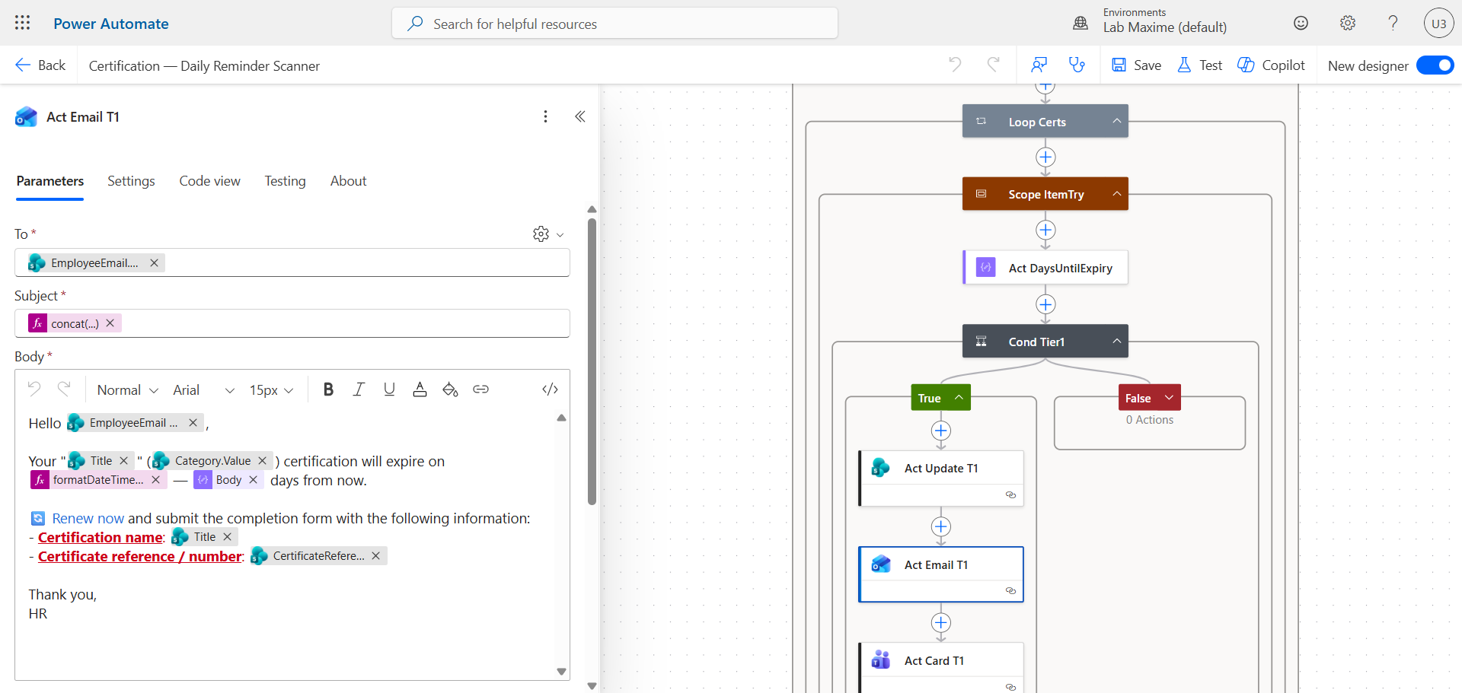1462x693 pixels.
Task: Apply bold formatting in the Body editor
Action: pyautogui.click(x=328, y=389)
